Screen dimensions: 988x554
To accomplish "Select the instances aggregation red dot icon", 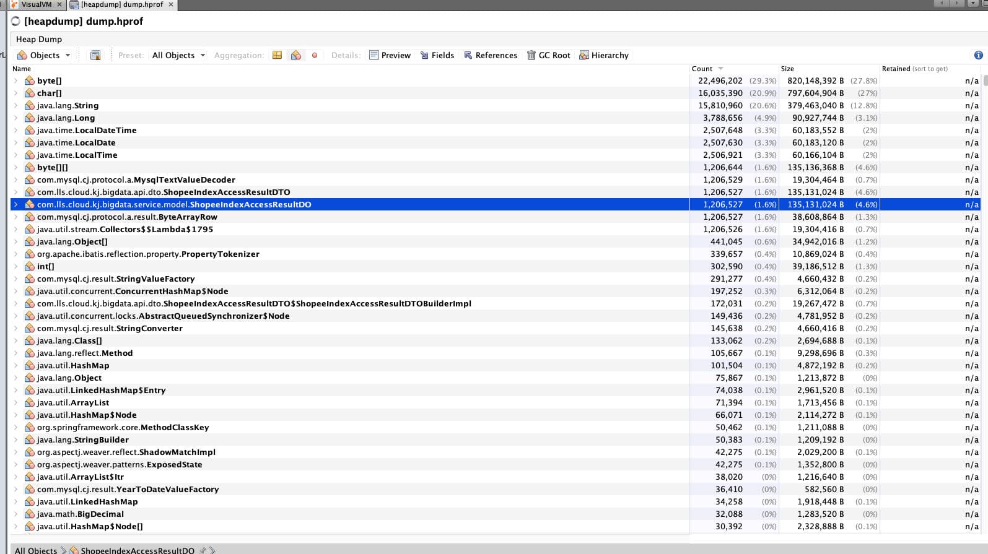I will coord(315,55).
